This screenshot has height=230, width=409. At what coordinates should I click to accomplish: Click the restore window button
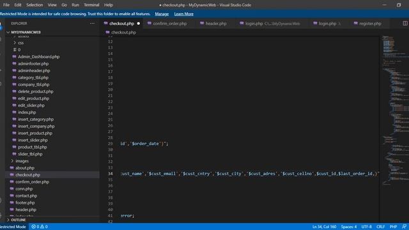399,5
